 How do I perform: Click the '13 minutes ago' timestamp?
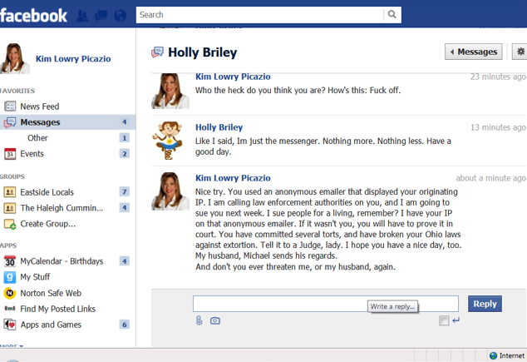(498, 127)
